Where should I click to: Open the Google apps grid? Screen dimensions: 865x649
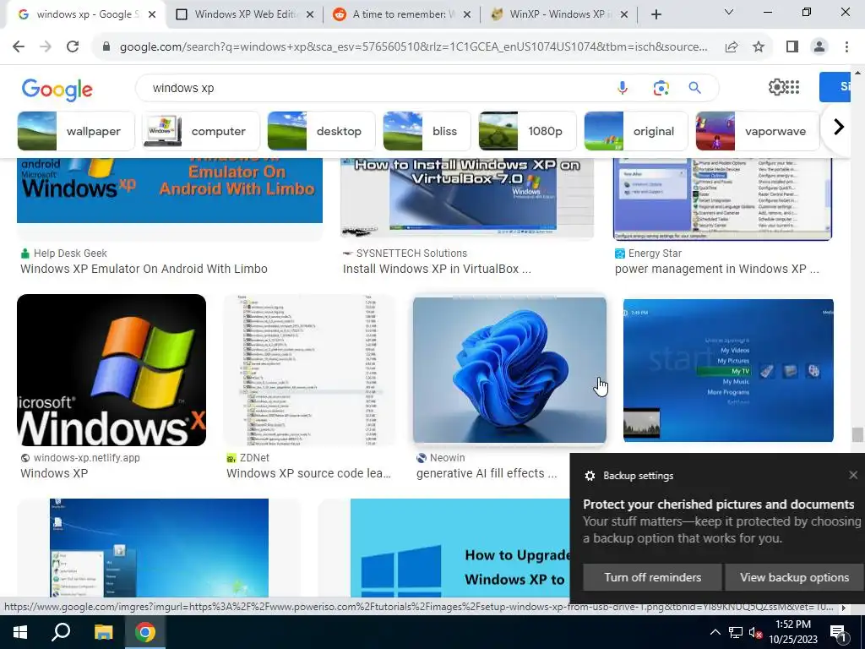(x=792, y=87)
